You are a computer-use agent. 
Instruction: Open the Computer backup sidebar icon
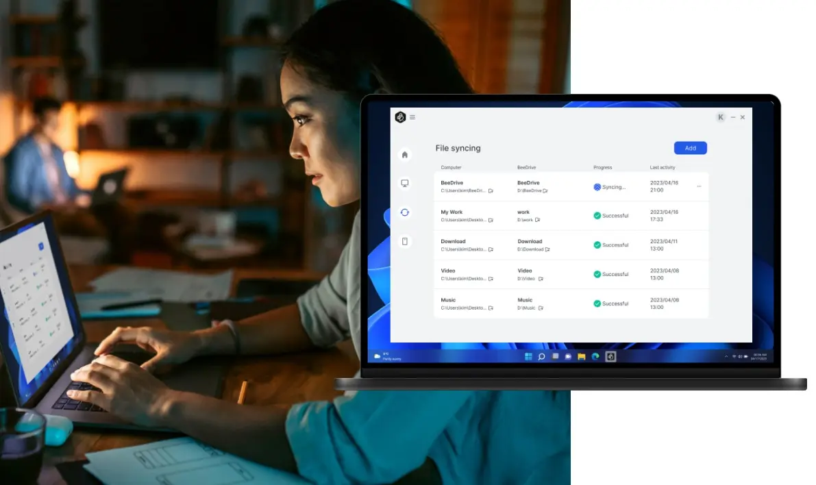click(x=405, y=184)
